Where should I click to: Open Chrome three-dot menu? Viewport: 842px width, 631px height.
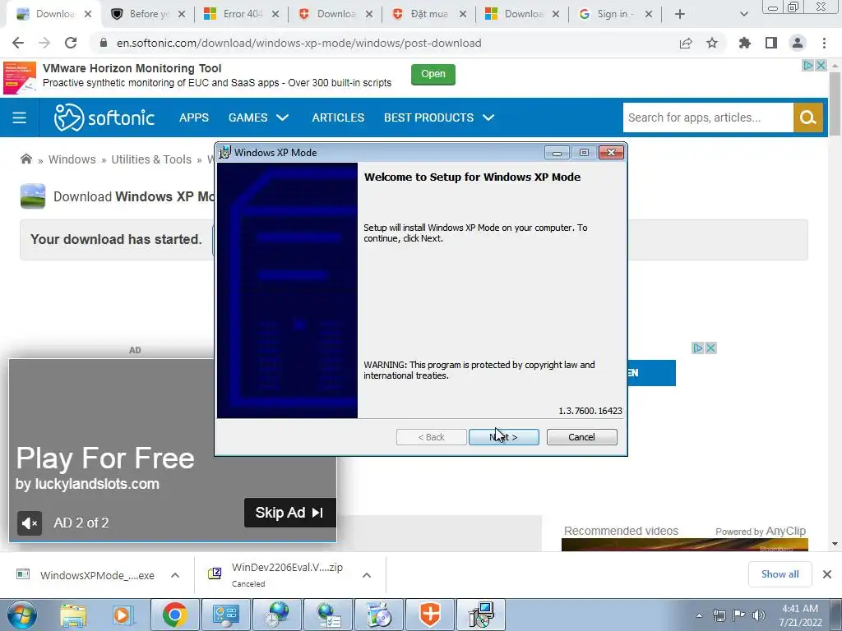[824, 43]
